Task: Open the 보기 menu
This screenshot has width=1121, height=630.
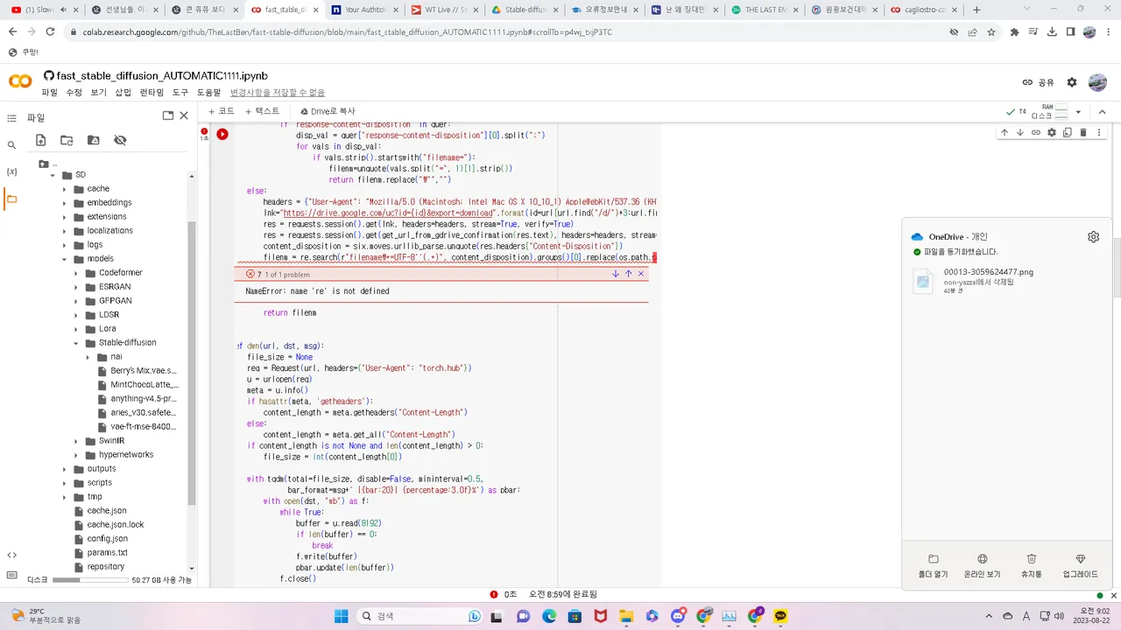Action: click(98, 93)
